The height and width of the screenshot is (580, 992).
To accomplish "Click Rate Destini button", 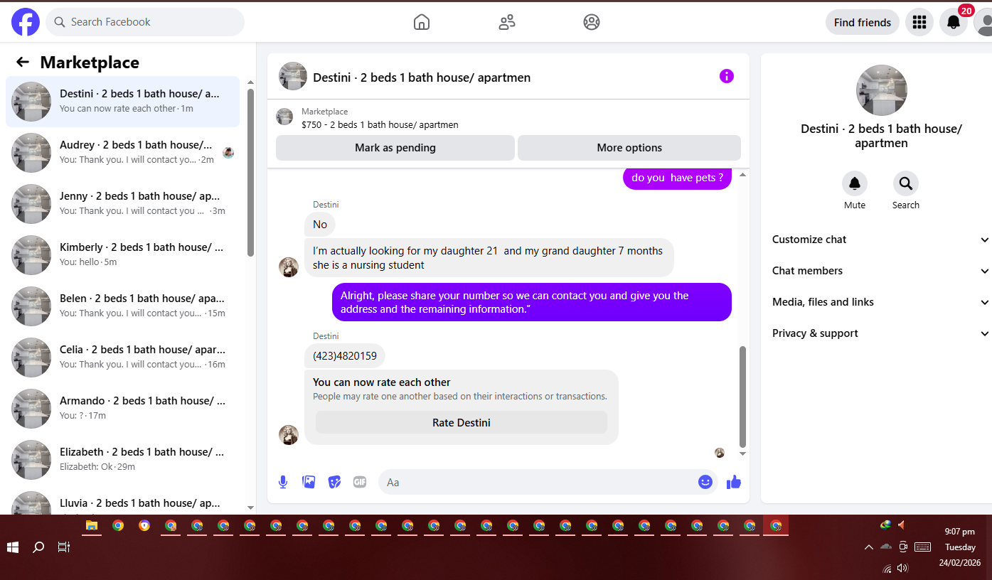I will (x=462, y=422).
